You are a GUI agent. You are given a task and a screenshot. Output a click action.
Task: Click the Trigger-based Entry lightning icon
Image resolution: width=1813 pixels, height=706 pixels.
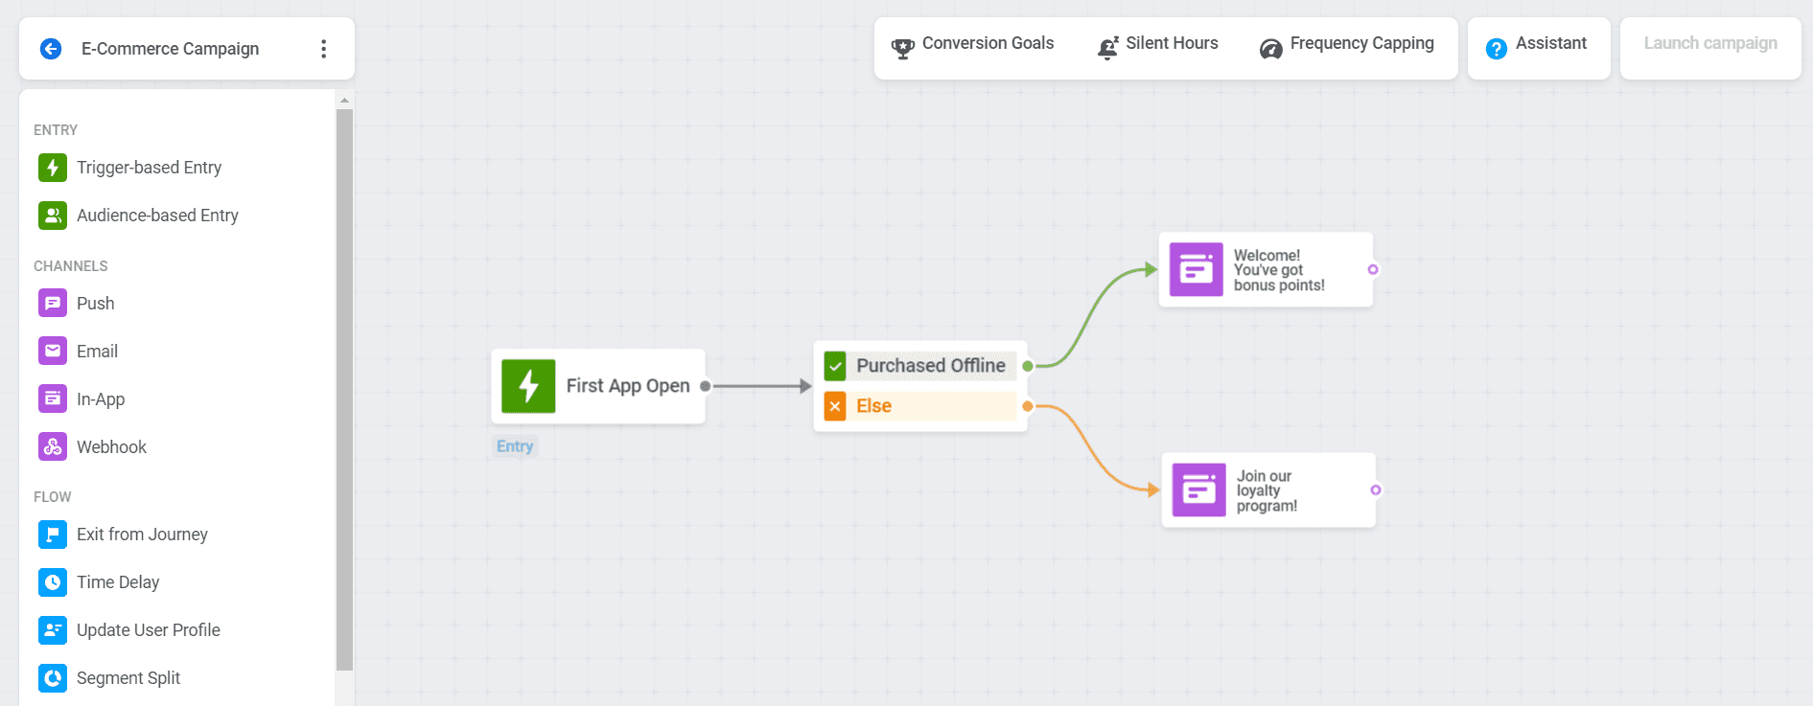[53, 168]
